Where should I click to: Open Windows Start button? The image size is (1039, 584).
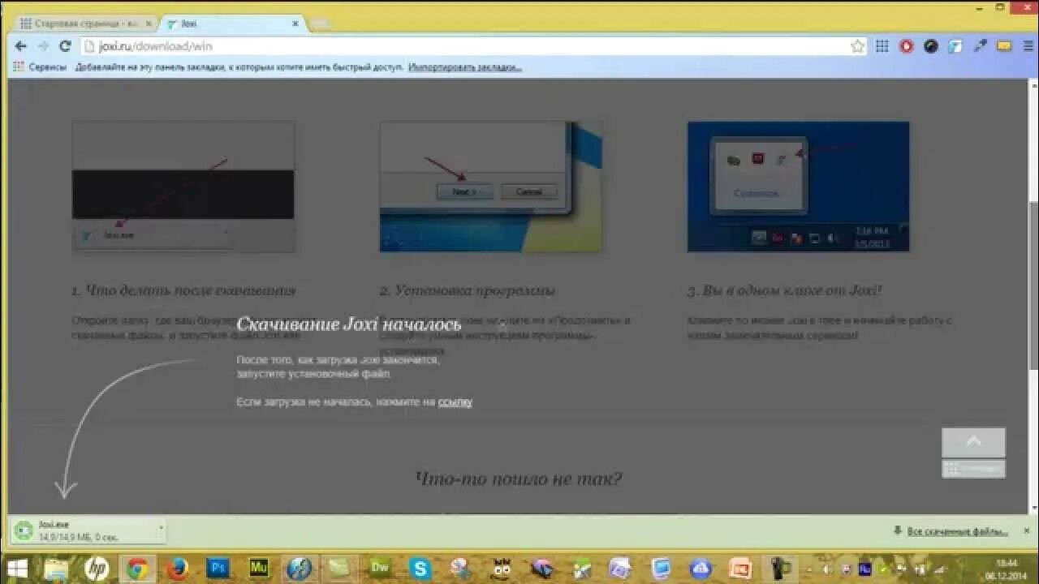[x=16, y=569]
